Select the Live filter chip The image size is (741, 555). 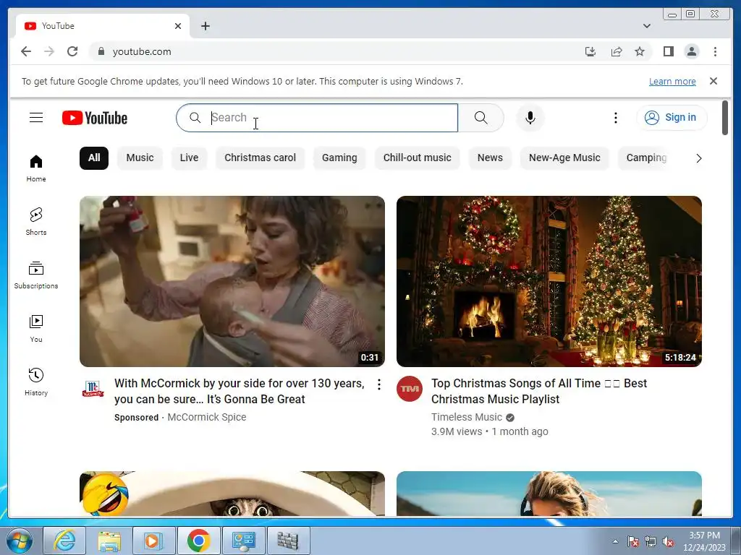(x=189, y=158)
